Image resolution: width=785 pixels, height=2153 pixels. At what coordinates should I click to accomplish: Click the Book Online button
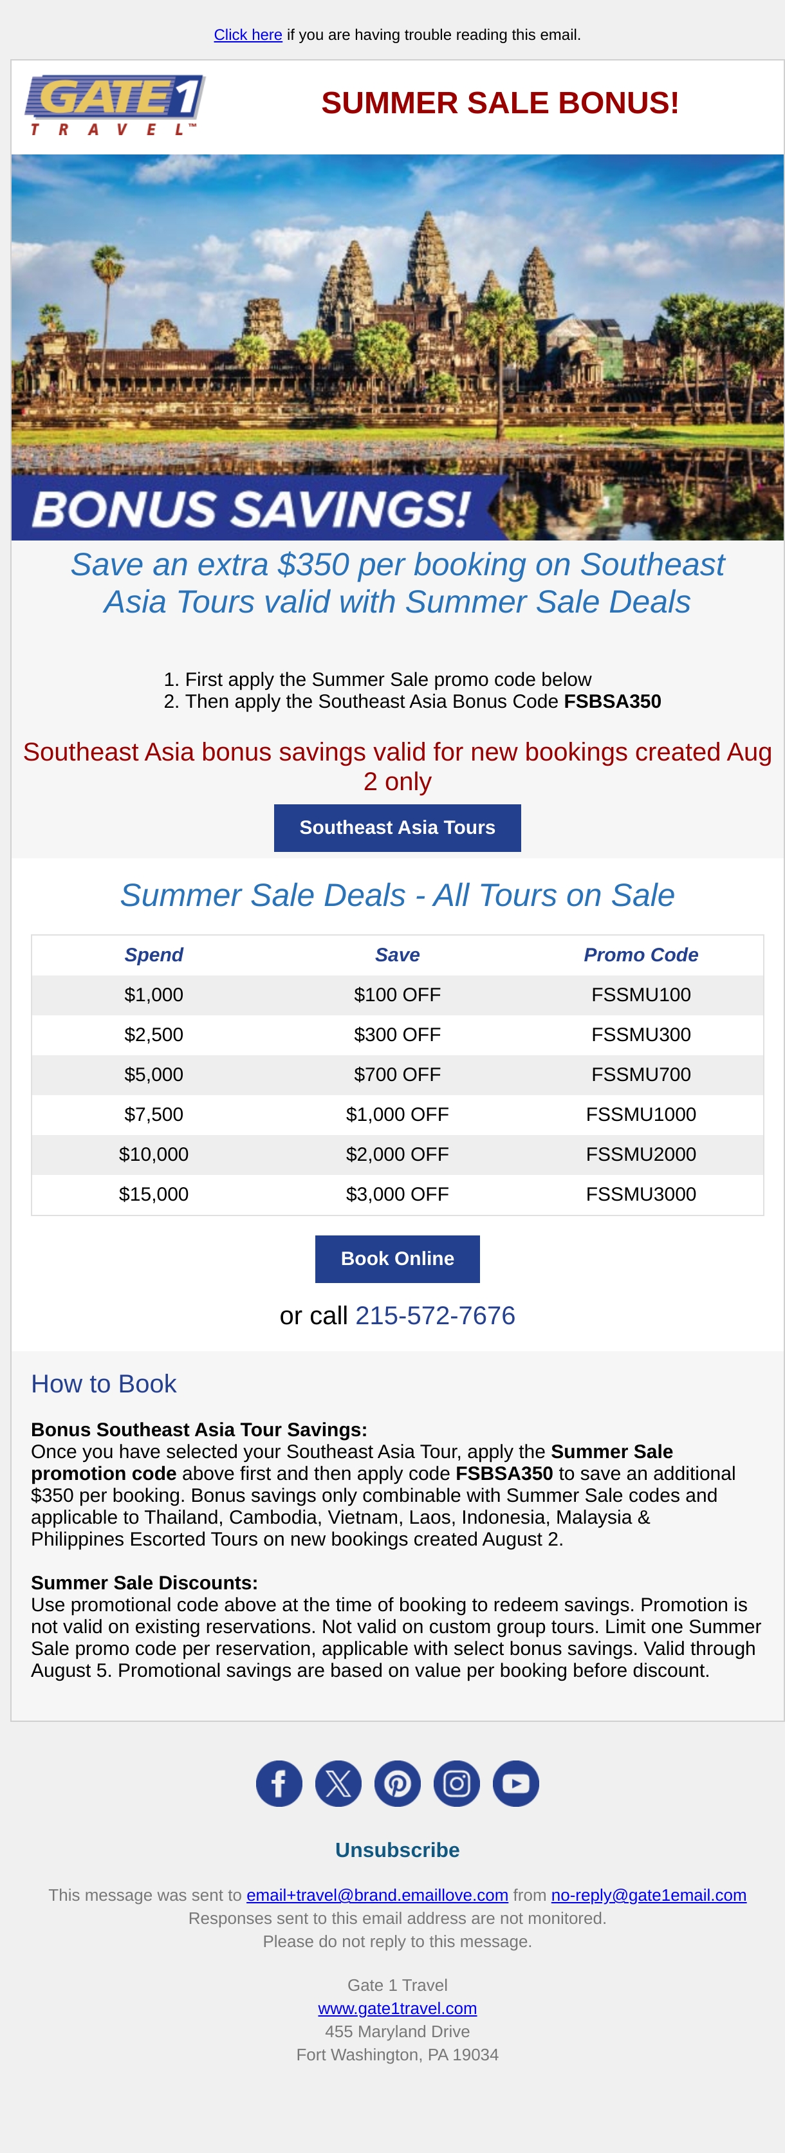397,1259
